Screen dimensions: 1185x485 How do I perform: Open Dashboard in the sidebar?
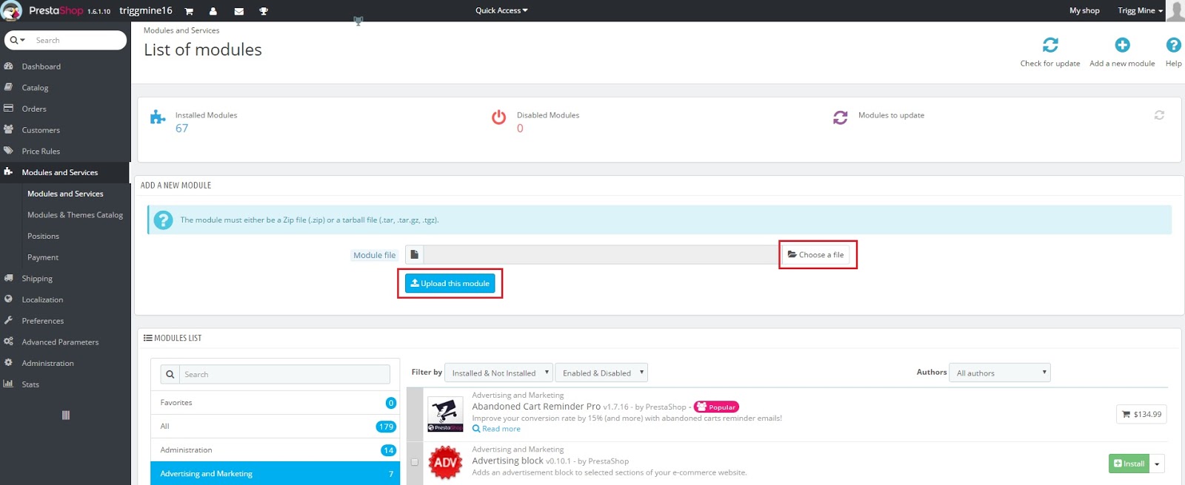[x=41, y=67]
